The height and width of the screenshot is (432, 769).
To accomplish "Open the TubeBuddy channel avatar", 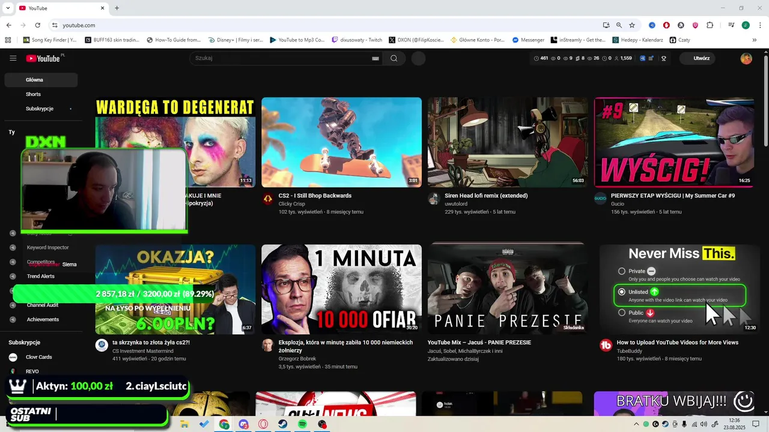I will click(606, 345).
